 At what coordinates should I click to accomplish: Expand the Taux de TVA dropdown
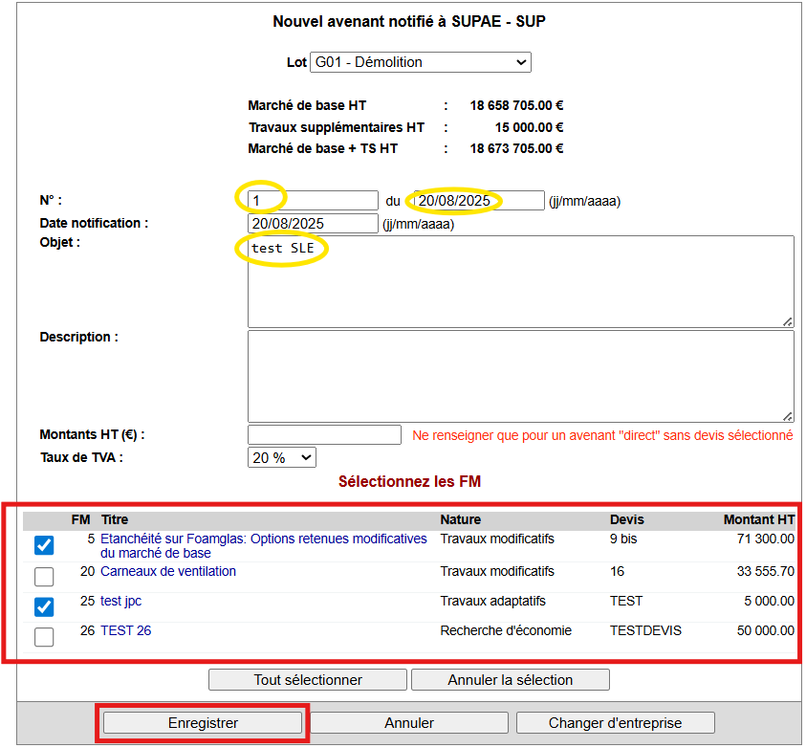[281, 457]
